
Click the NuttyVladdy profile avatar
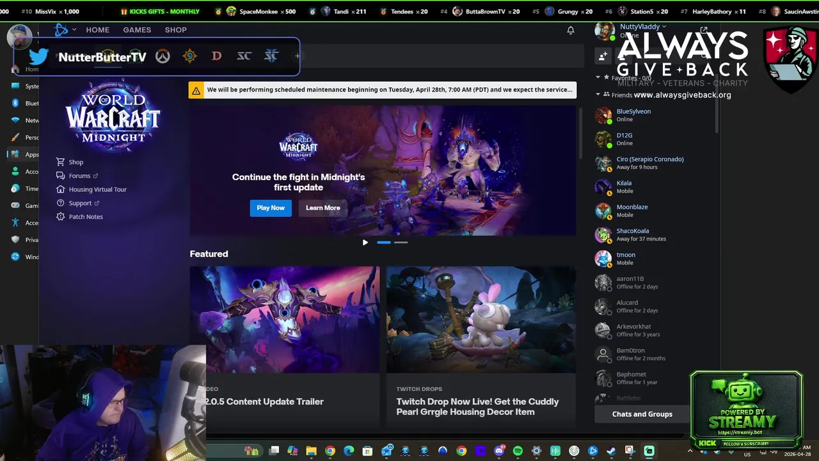[x=604, y=30]
